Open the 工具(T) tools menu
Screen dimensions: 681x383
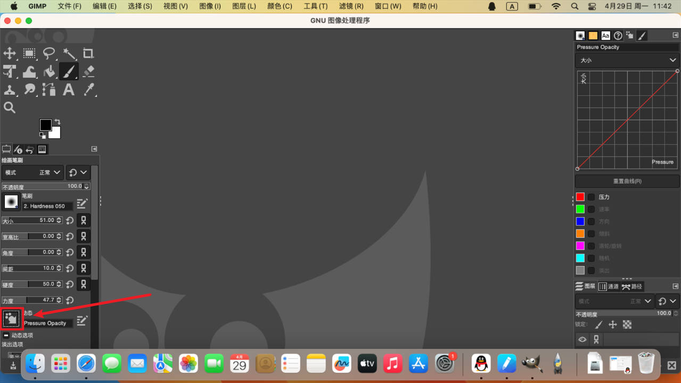[315, 6]
